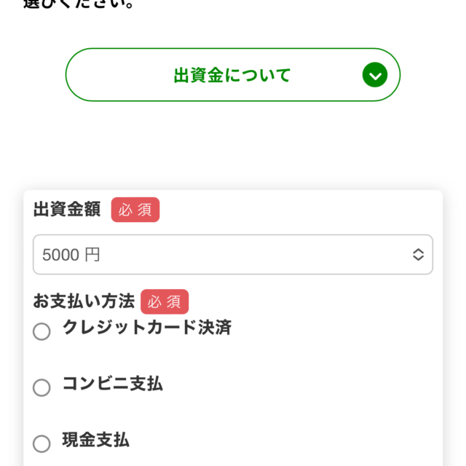Choose the 現金支払 radio button
The image size is (466, 466).
[x=42, y=443]
